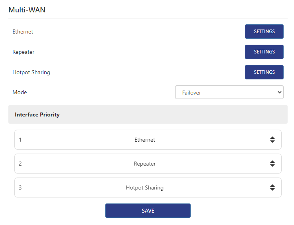Click priority number 2 in the list

(x=20, y=164)
